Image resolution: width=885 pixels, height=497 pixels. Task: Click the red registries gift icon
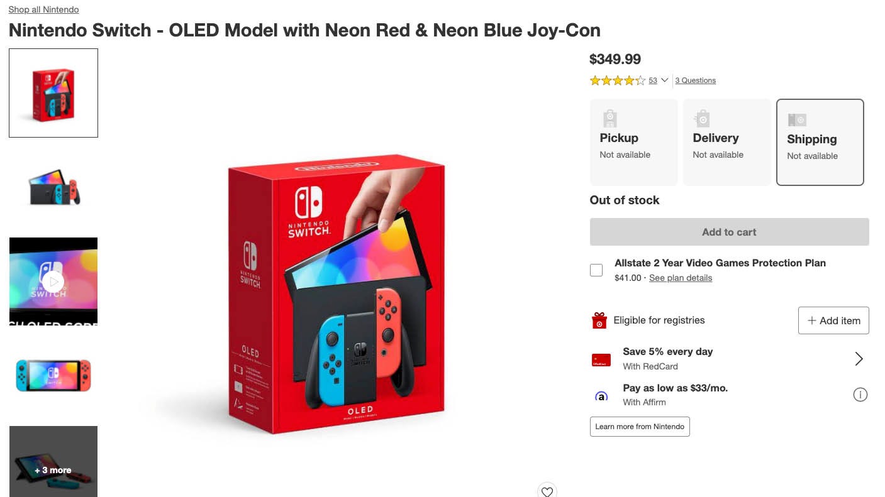pos(601,320)
